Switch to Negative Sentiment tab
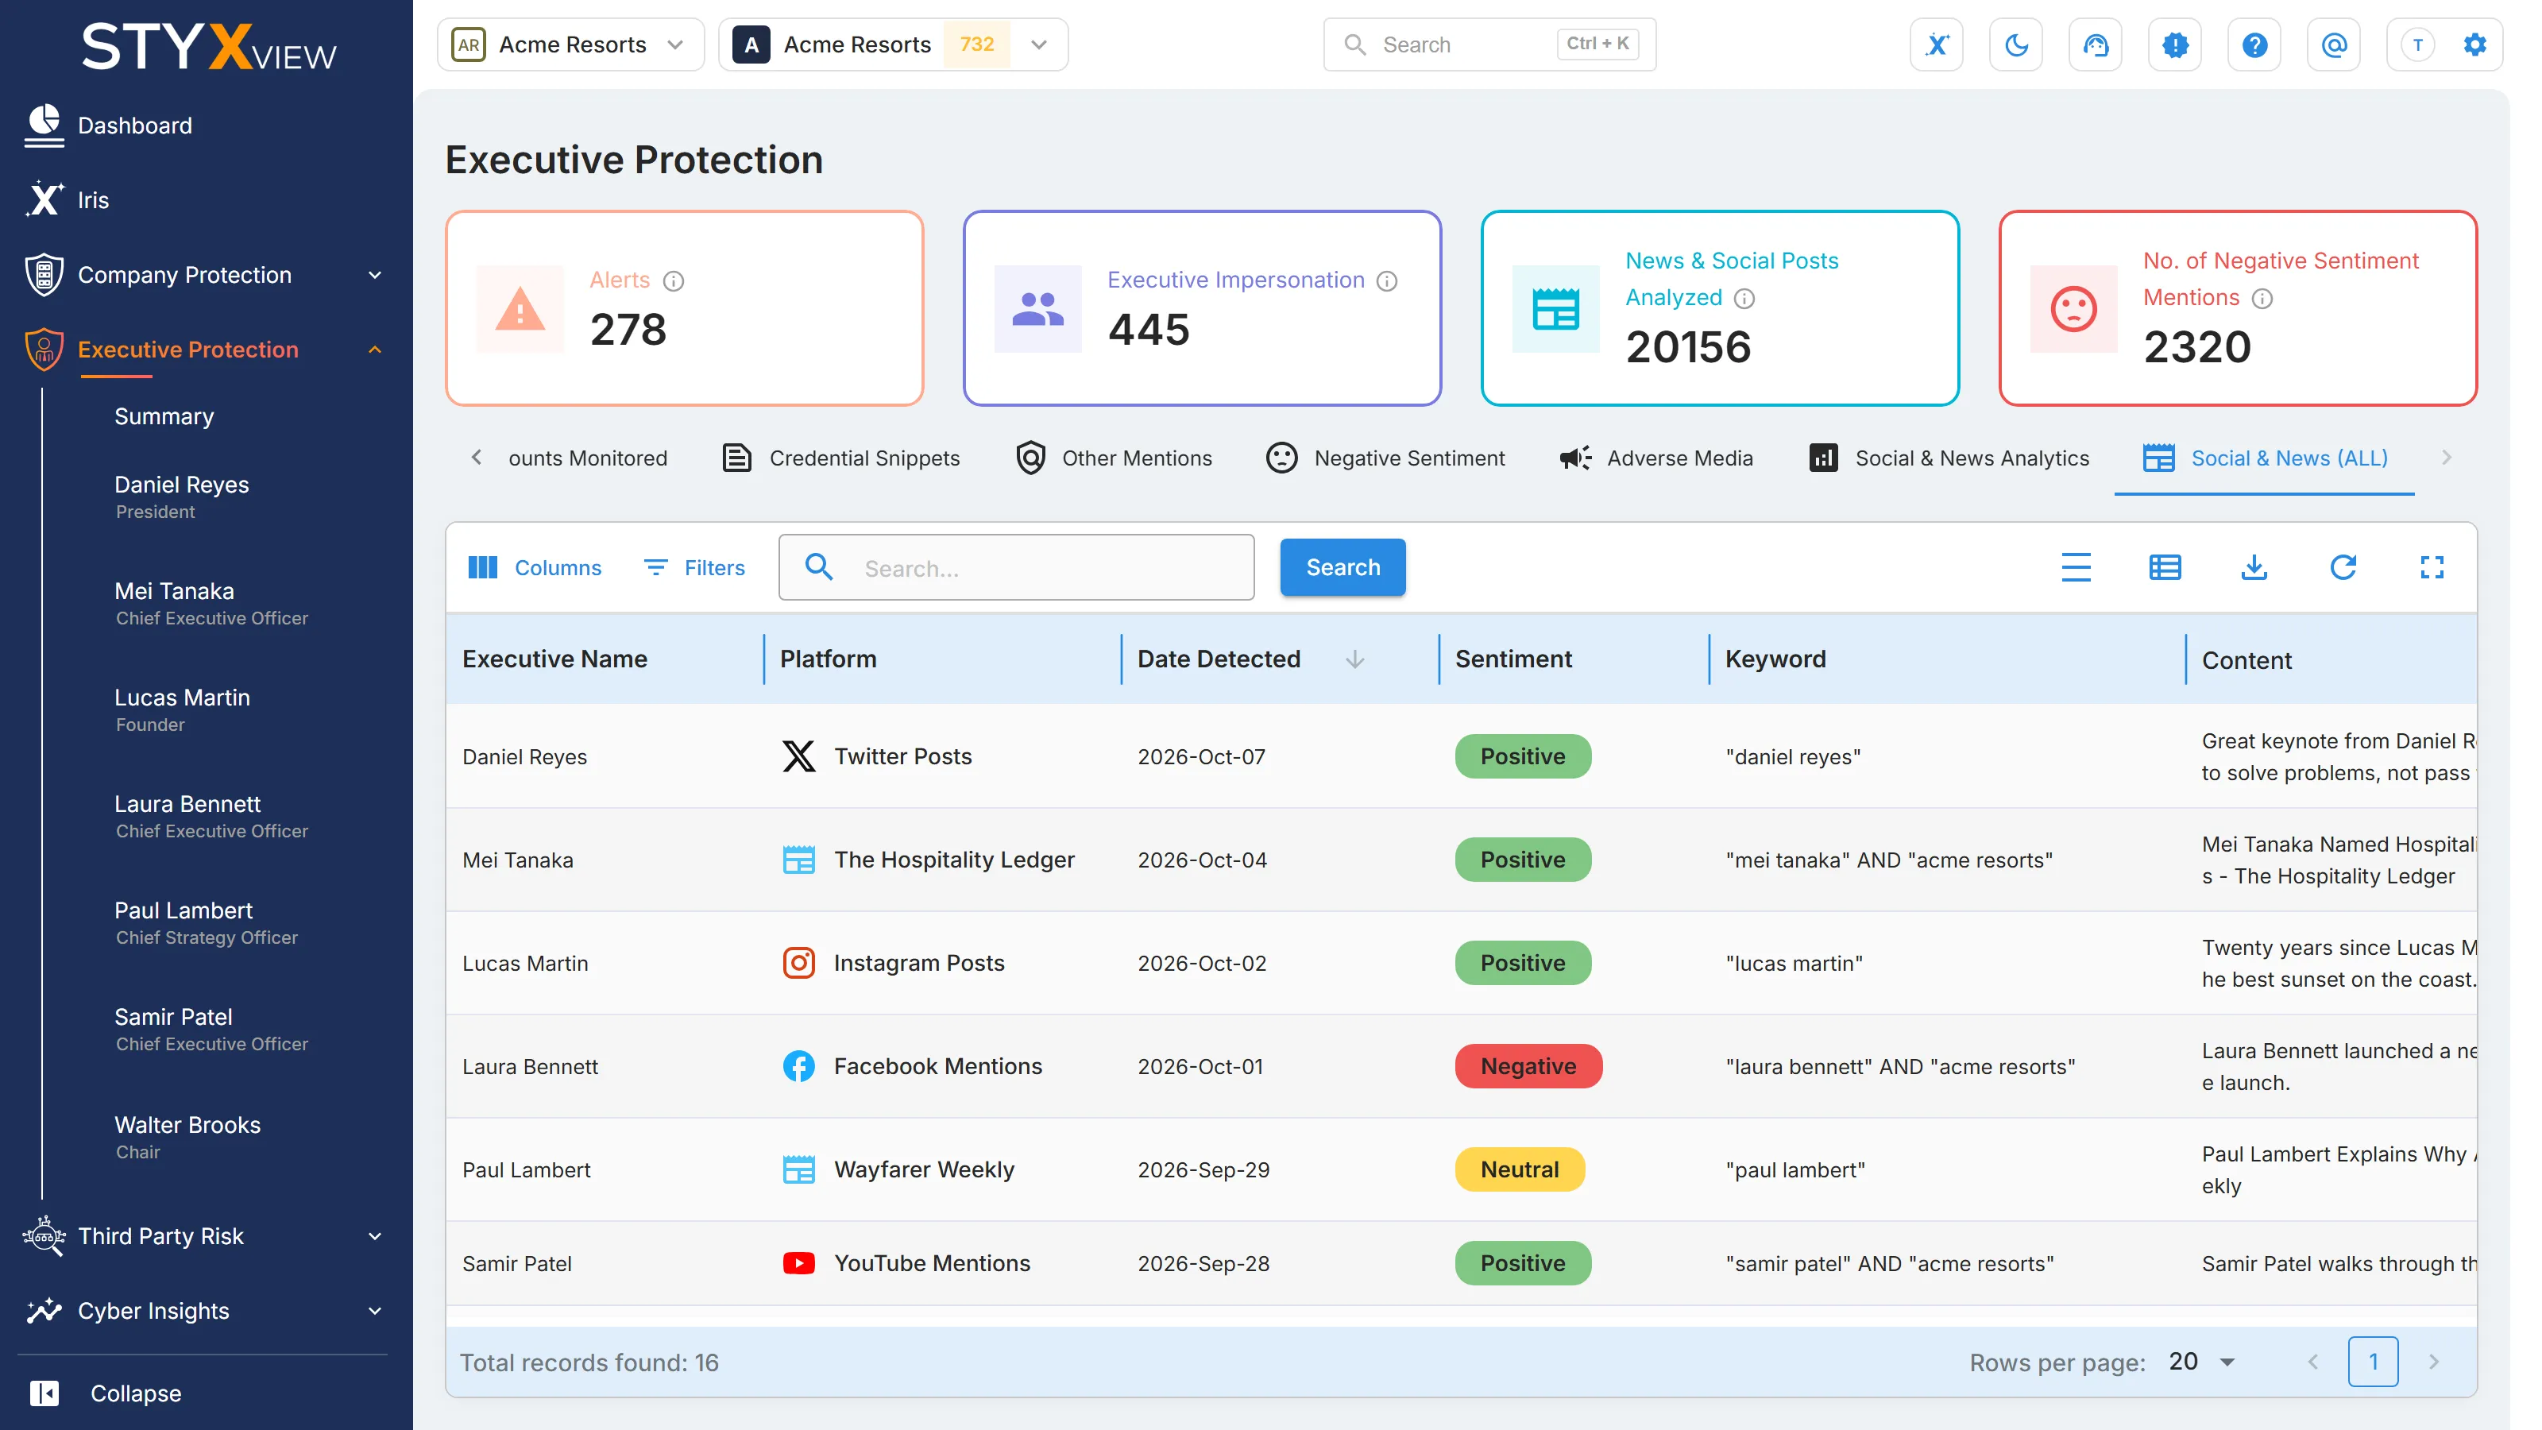 tap(1385, 458)
